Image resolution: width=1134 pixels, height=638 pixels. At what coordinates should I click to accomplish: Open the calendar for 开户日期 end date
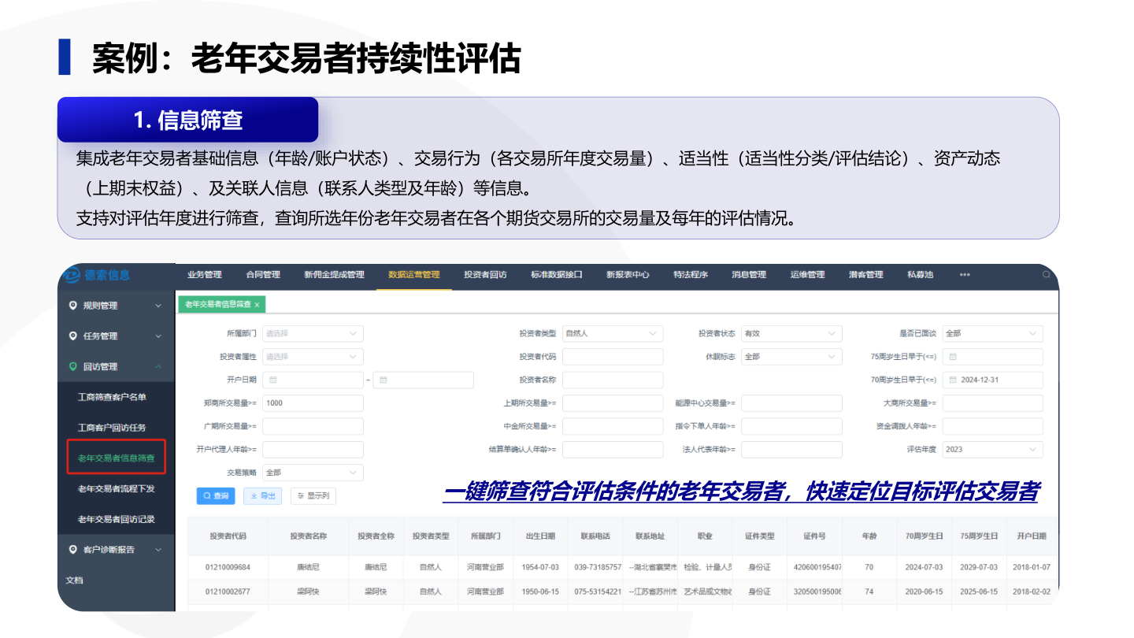384,380
